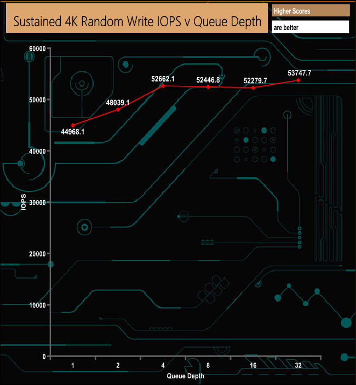Click the red data point at queue depth 16

click(253, 88)
